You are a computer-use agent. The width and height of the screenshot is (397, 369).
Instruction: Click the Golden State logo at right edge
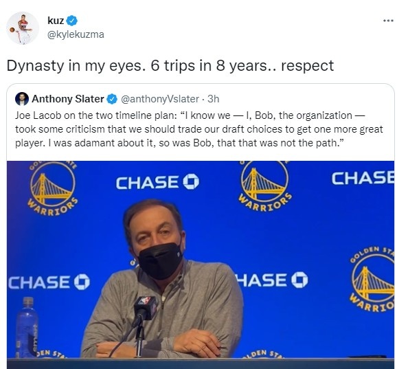point(372,279)
